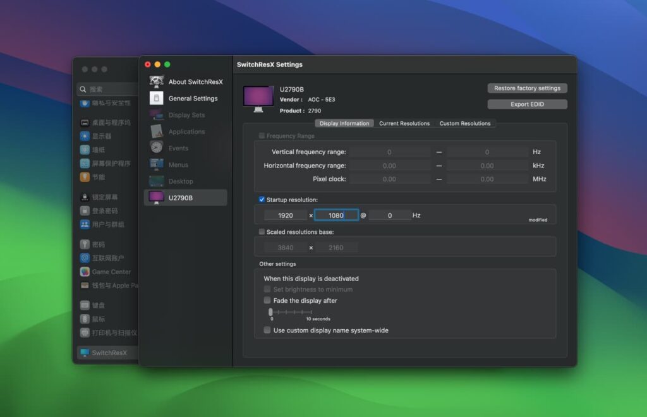This screenshot has width=647, height=417.
Task: Open the Custom Resolutions tab
Action: [465, 123]
